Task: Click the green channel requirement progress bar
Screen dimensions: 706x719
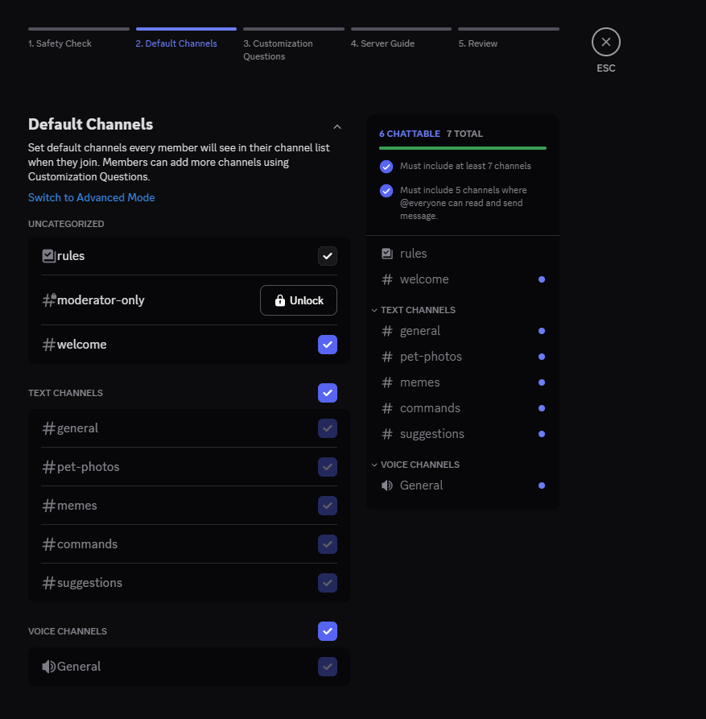Action: click(462, 148)
